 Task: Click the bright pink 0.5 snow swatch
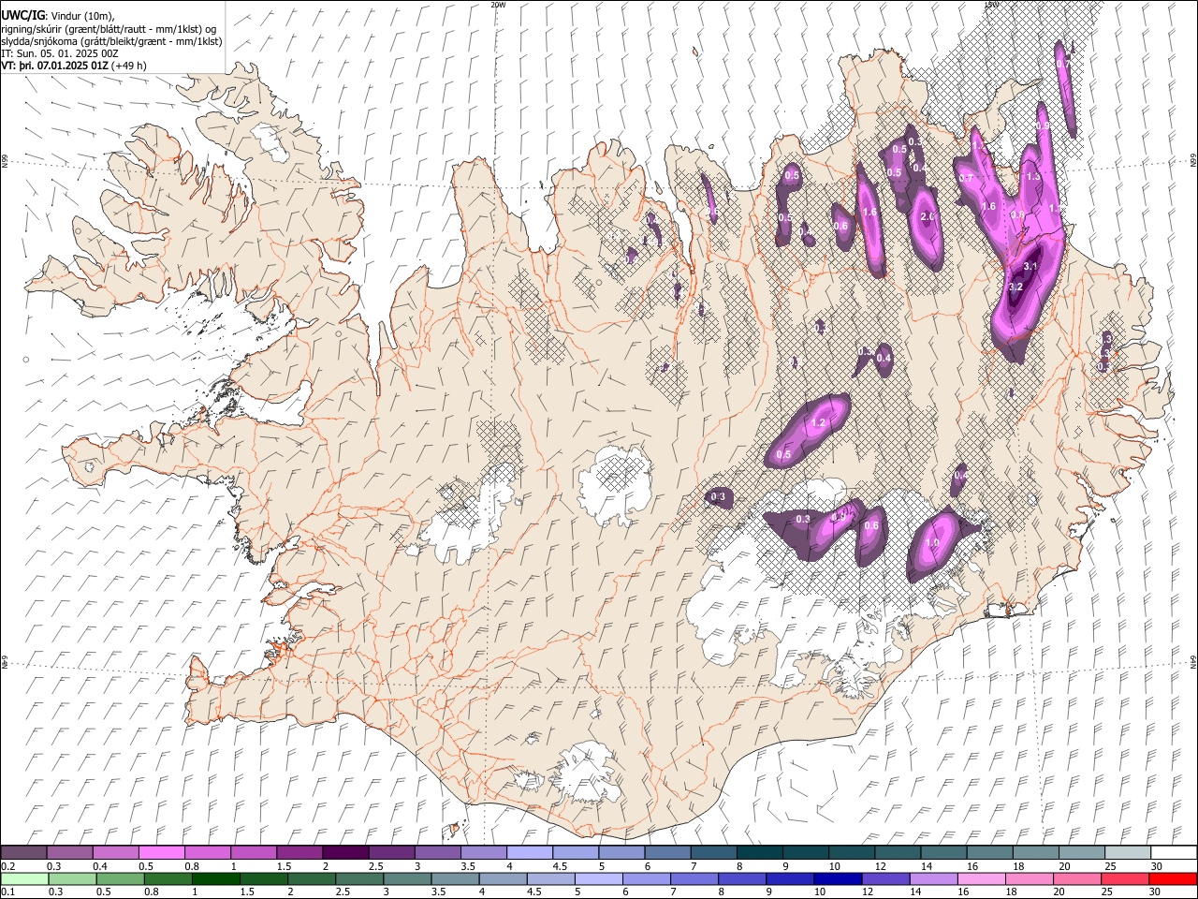click(x=162, y=853)
